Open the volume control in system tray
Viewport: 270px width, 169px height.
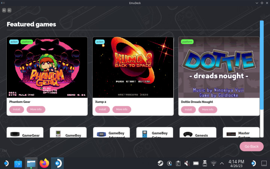[187, 163]
